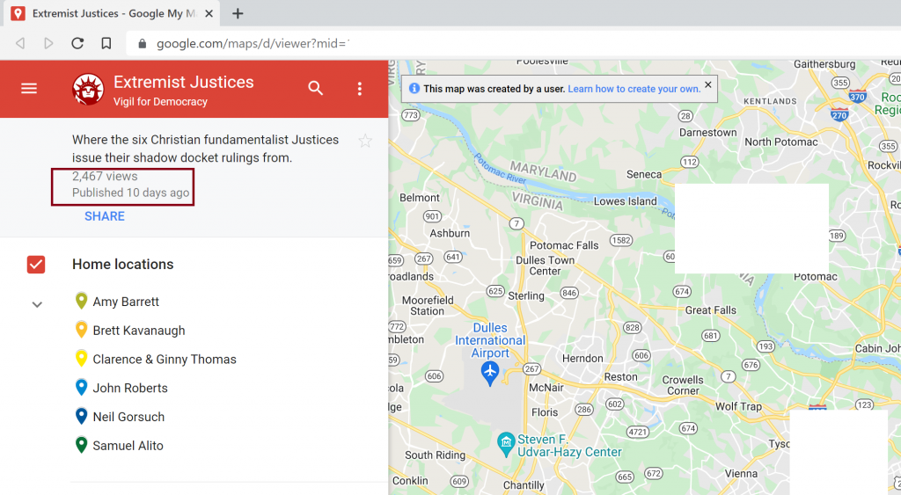Click Amy Barrett's olive pin icon
The width and height of the screenshot is (901, 495).
(x=82, y=301)
